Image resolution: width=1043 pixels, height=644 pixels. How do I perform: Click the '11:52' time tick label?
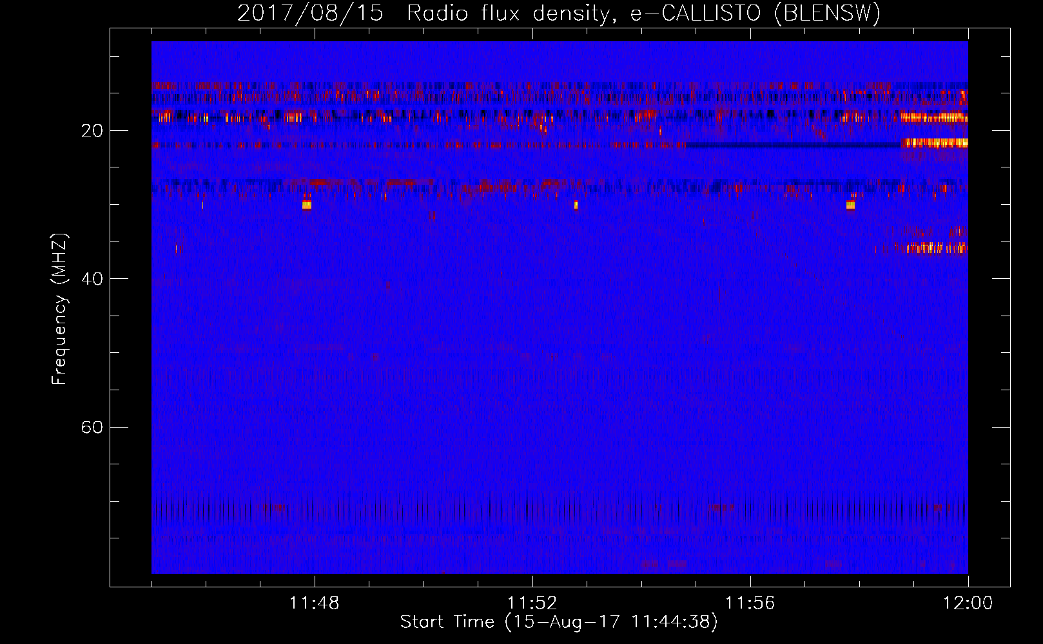pos(532,603)
